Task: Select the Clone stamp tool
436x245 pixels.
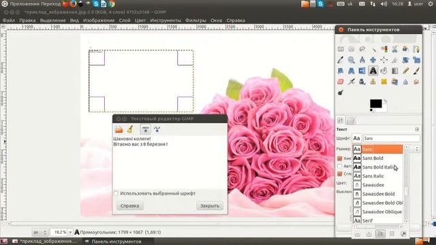Action: [x=373, y=82]
